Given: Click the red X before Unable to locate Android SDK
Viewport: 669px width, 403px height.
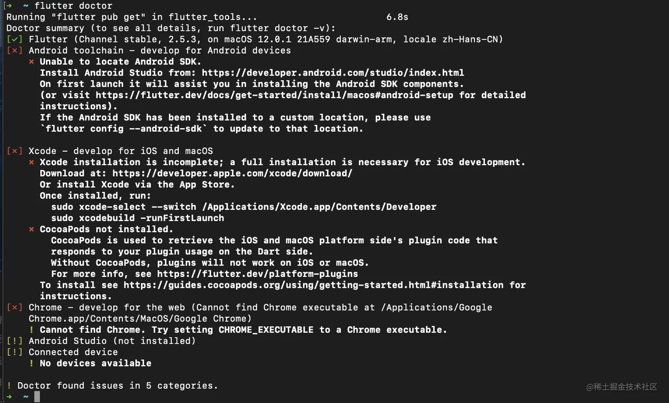Looking at the screenshot, I should (x=31, y=62).
